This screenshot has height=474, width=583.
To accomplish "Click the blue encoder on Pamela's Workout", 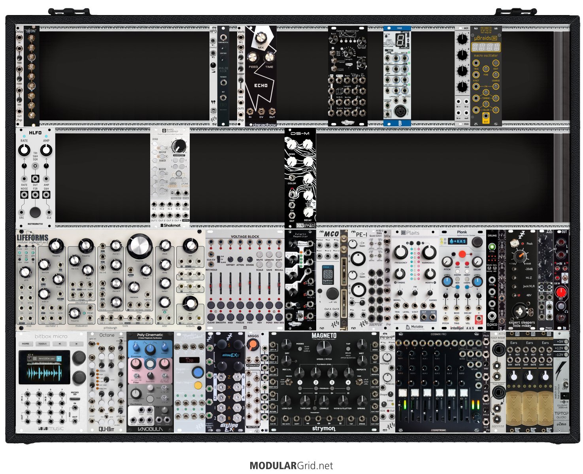I will point(198,372).
